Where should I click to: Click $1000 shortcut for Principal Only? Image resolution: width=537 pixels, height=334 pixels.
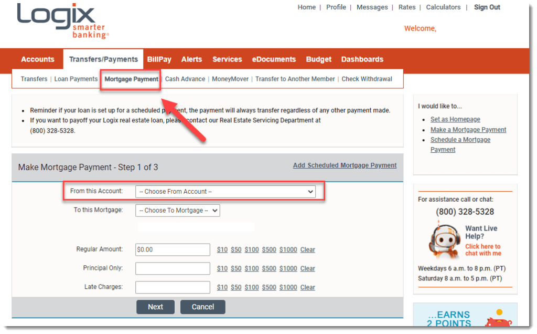tap(288, 268)
